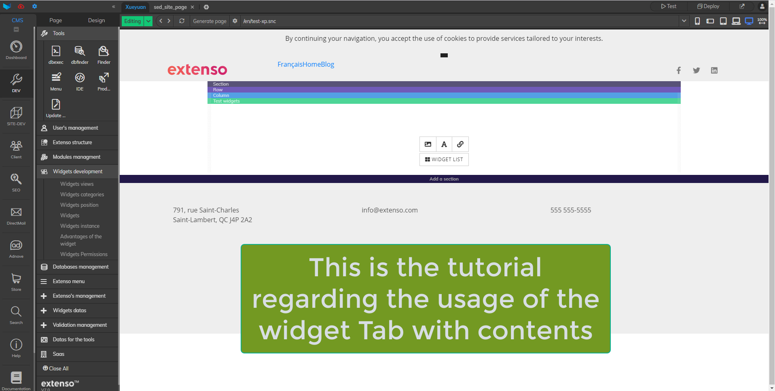Open the Client sidebar section
The height and width of the screenshot is (391, 775).
[16, 149]
